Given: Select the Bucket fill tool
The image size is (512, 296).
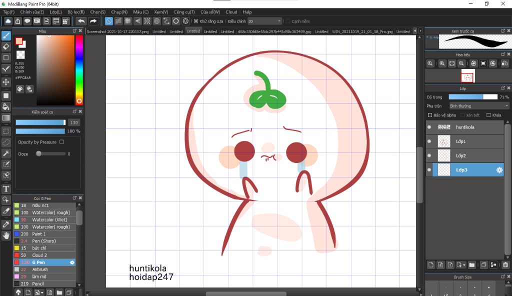Looking at the screenshot, I should click(6, 107).
